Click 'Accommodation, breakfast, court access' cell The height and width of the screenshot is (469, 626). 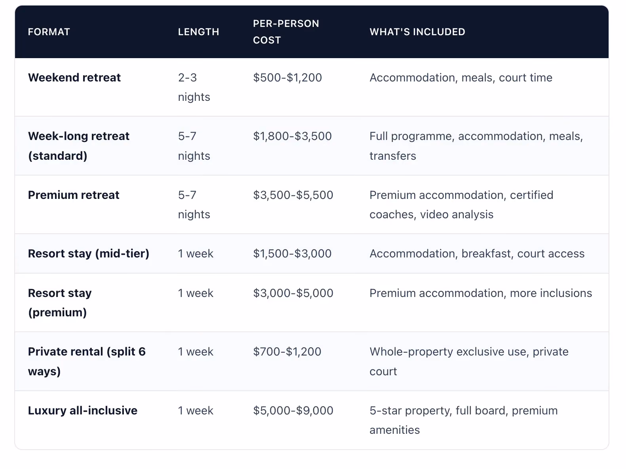(477, 253)
